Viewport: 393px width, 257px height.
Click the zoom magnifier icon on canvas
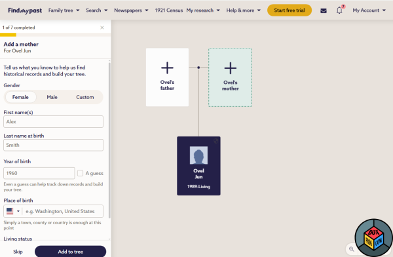[352, 249]
